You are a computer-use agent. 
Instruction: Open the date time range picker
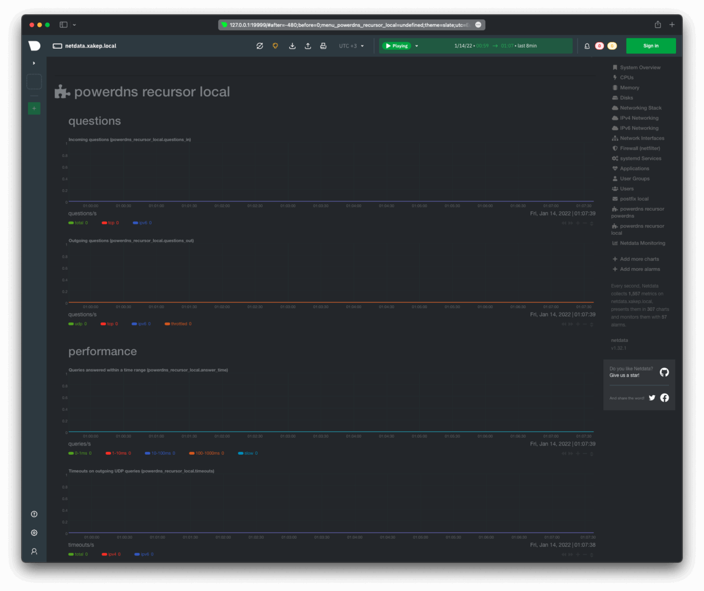pyautogui.click(x=496, y=46)
